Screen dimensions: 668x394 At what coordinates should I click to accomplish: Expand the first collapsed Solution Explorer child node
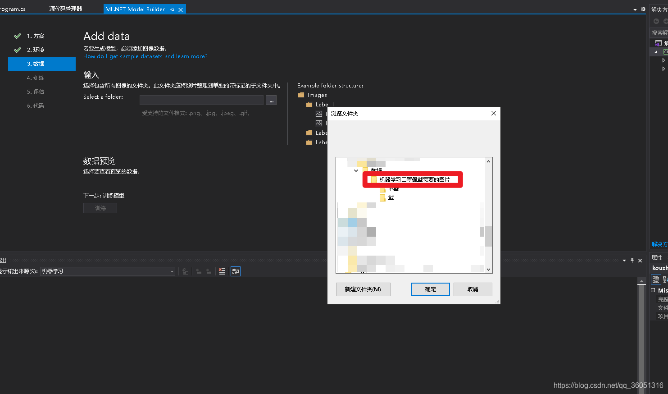(x=663, y=60)
